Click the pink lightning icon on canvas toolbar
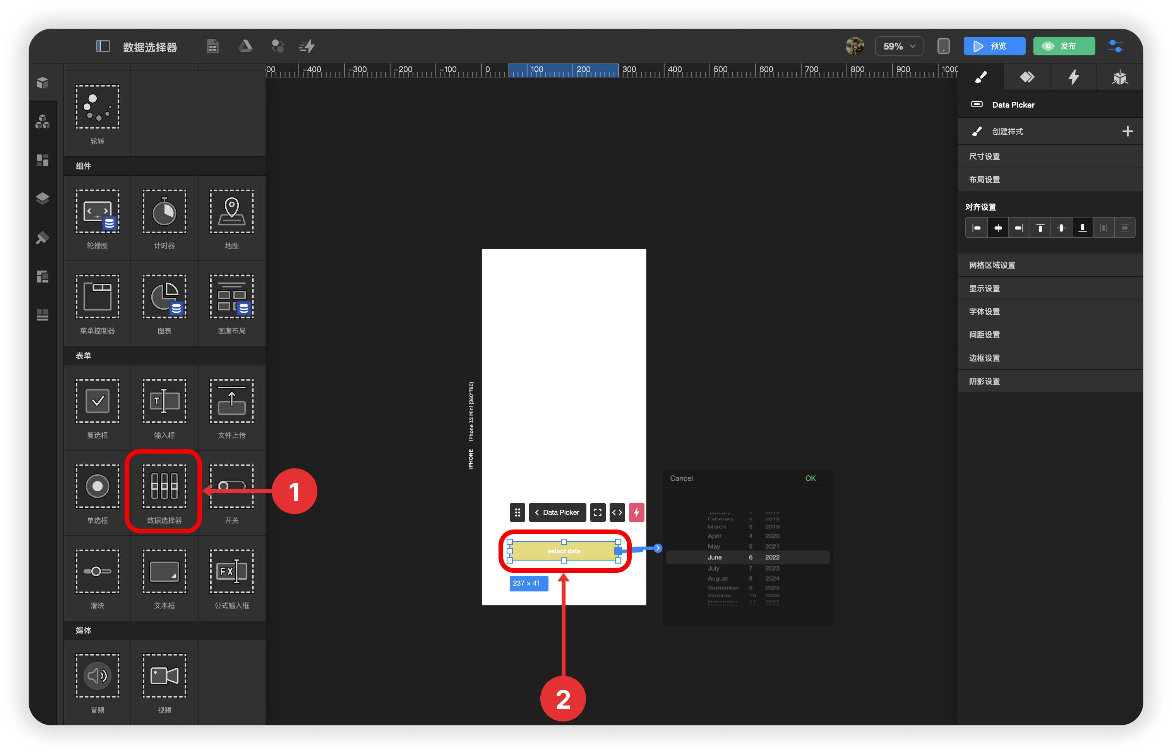The width and height of the screenshot is (1172, 754). [x=636, y=512]
